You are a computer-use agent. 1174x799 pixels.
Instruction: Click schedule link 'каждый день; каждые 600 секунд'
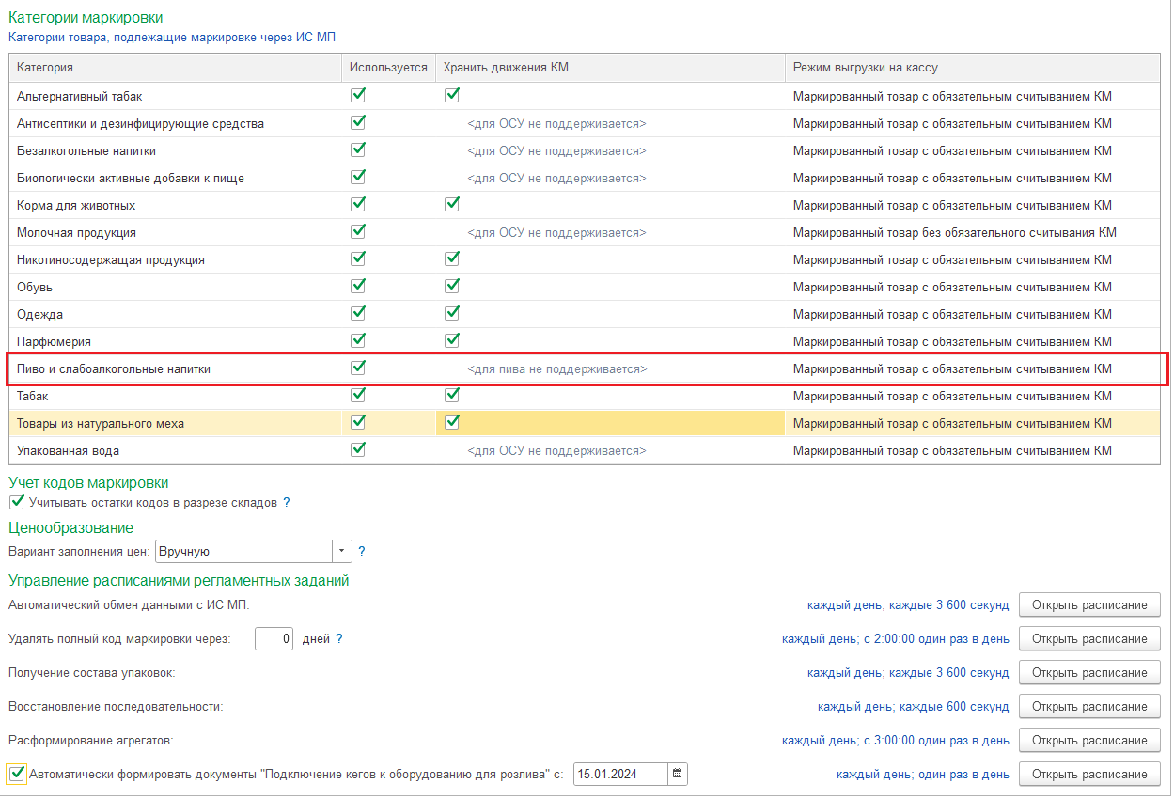click(x=913, y=707)
